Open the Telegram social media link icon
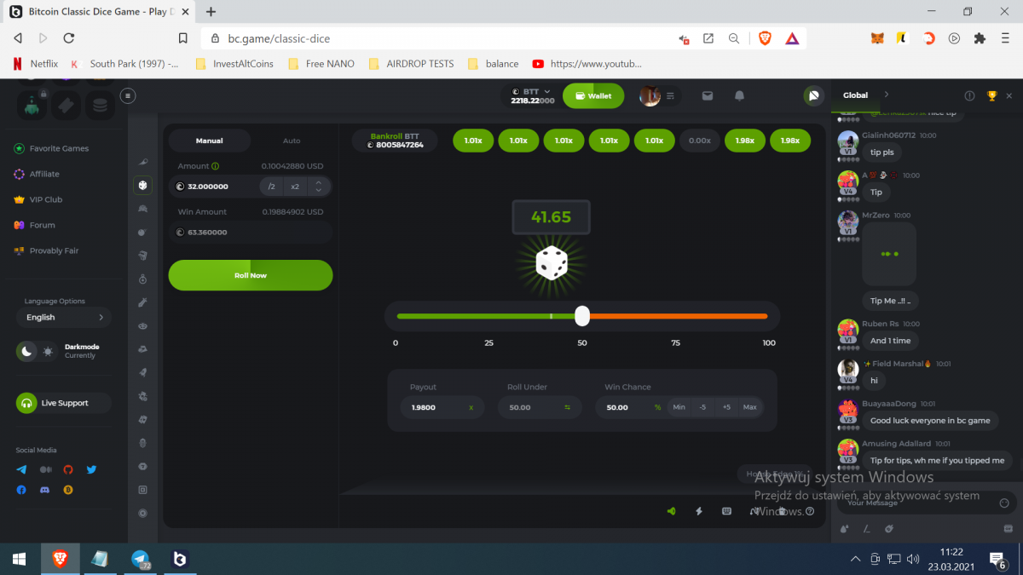The width and height of the screenshot is (1023, 575). [x=21, y=469]
